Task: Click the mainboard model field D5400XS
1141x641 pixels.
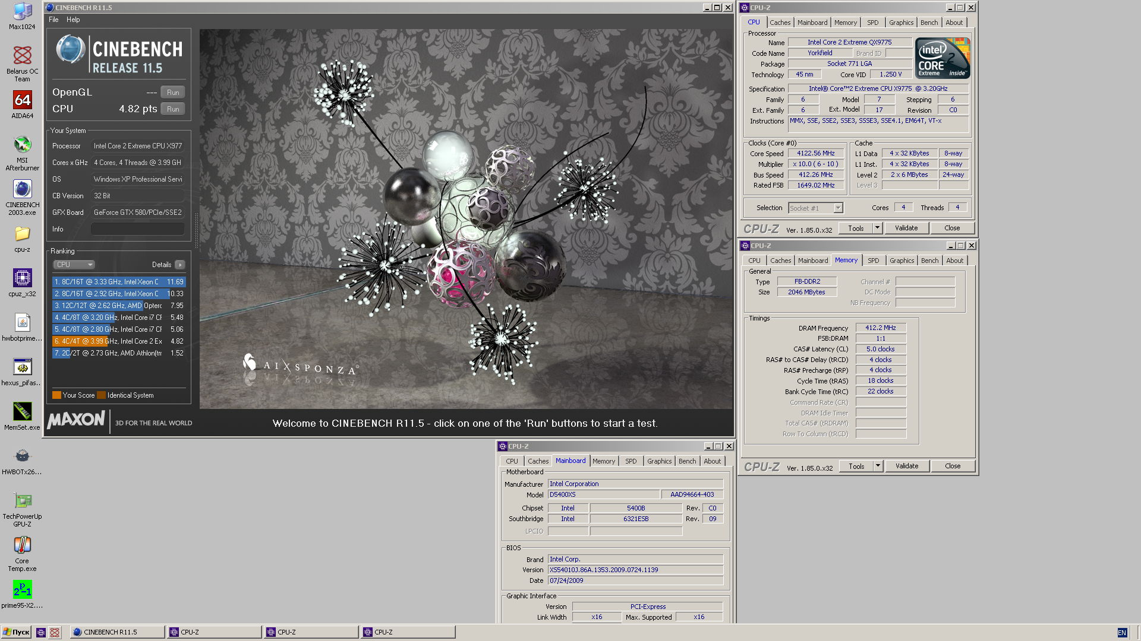Action: point(603,494)
